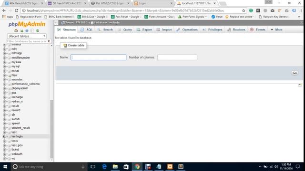305x171 pixels.
Task: Open File Explorer from the taskbar
Action: (x=115, y=167)
